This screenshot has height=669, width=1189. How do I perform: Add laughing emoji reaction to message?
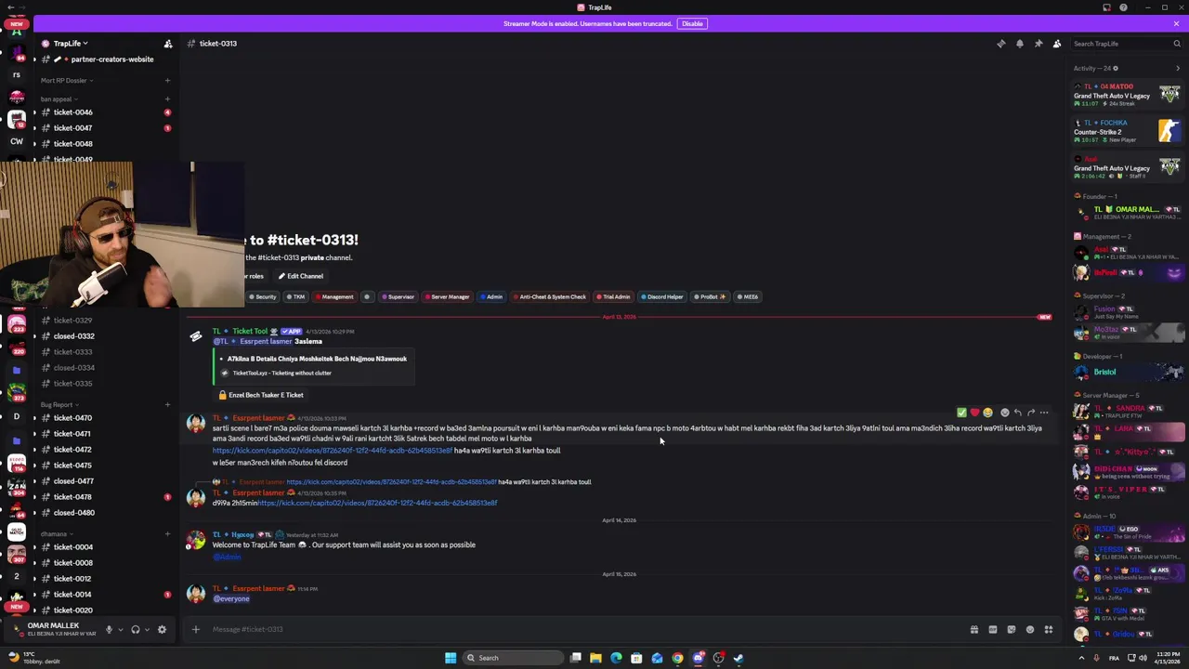(x=987, y=413)
